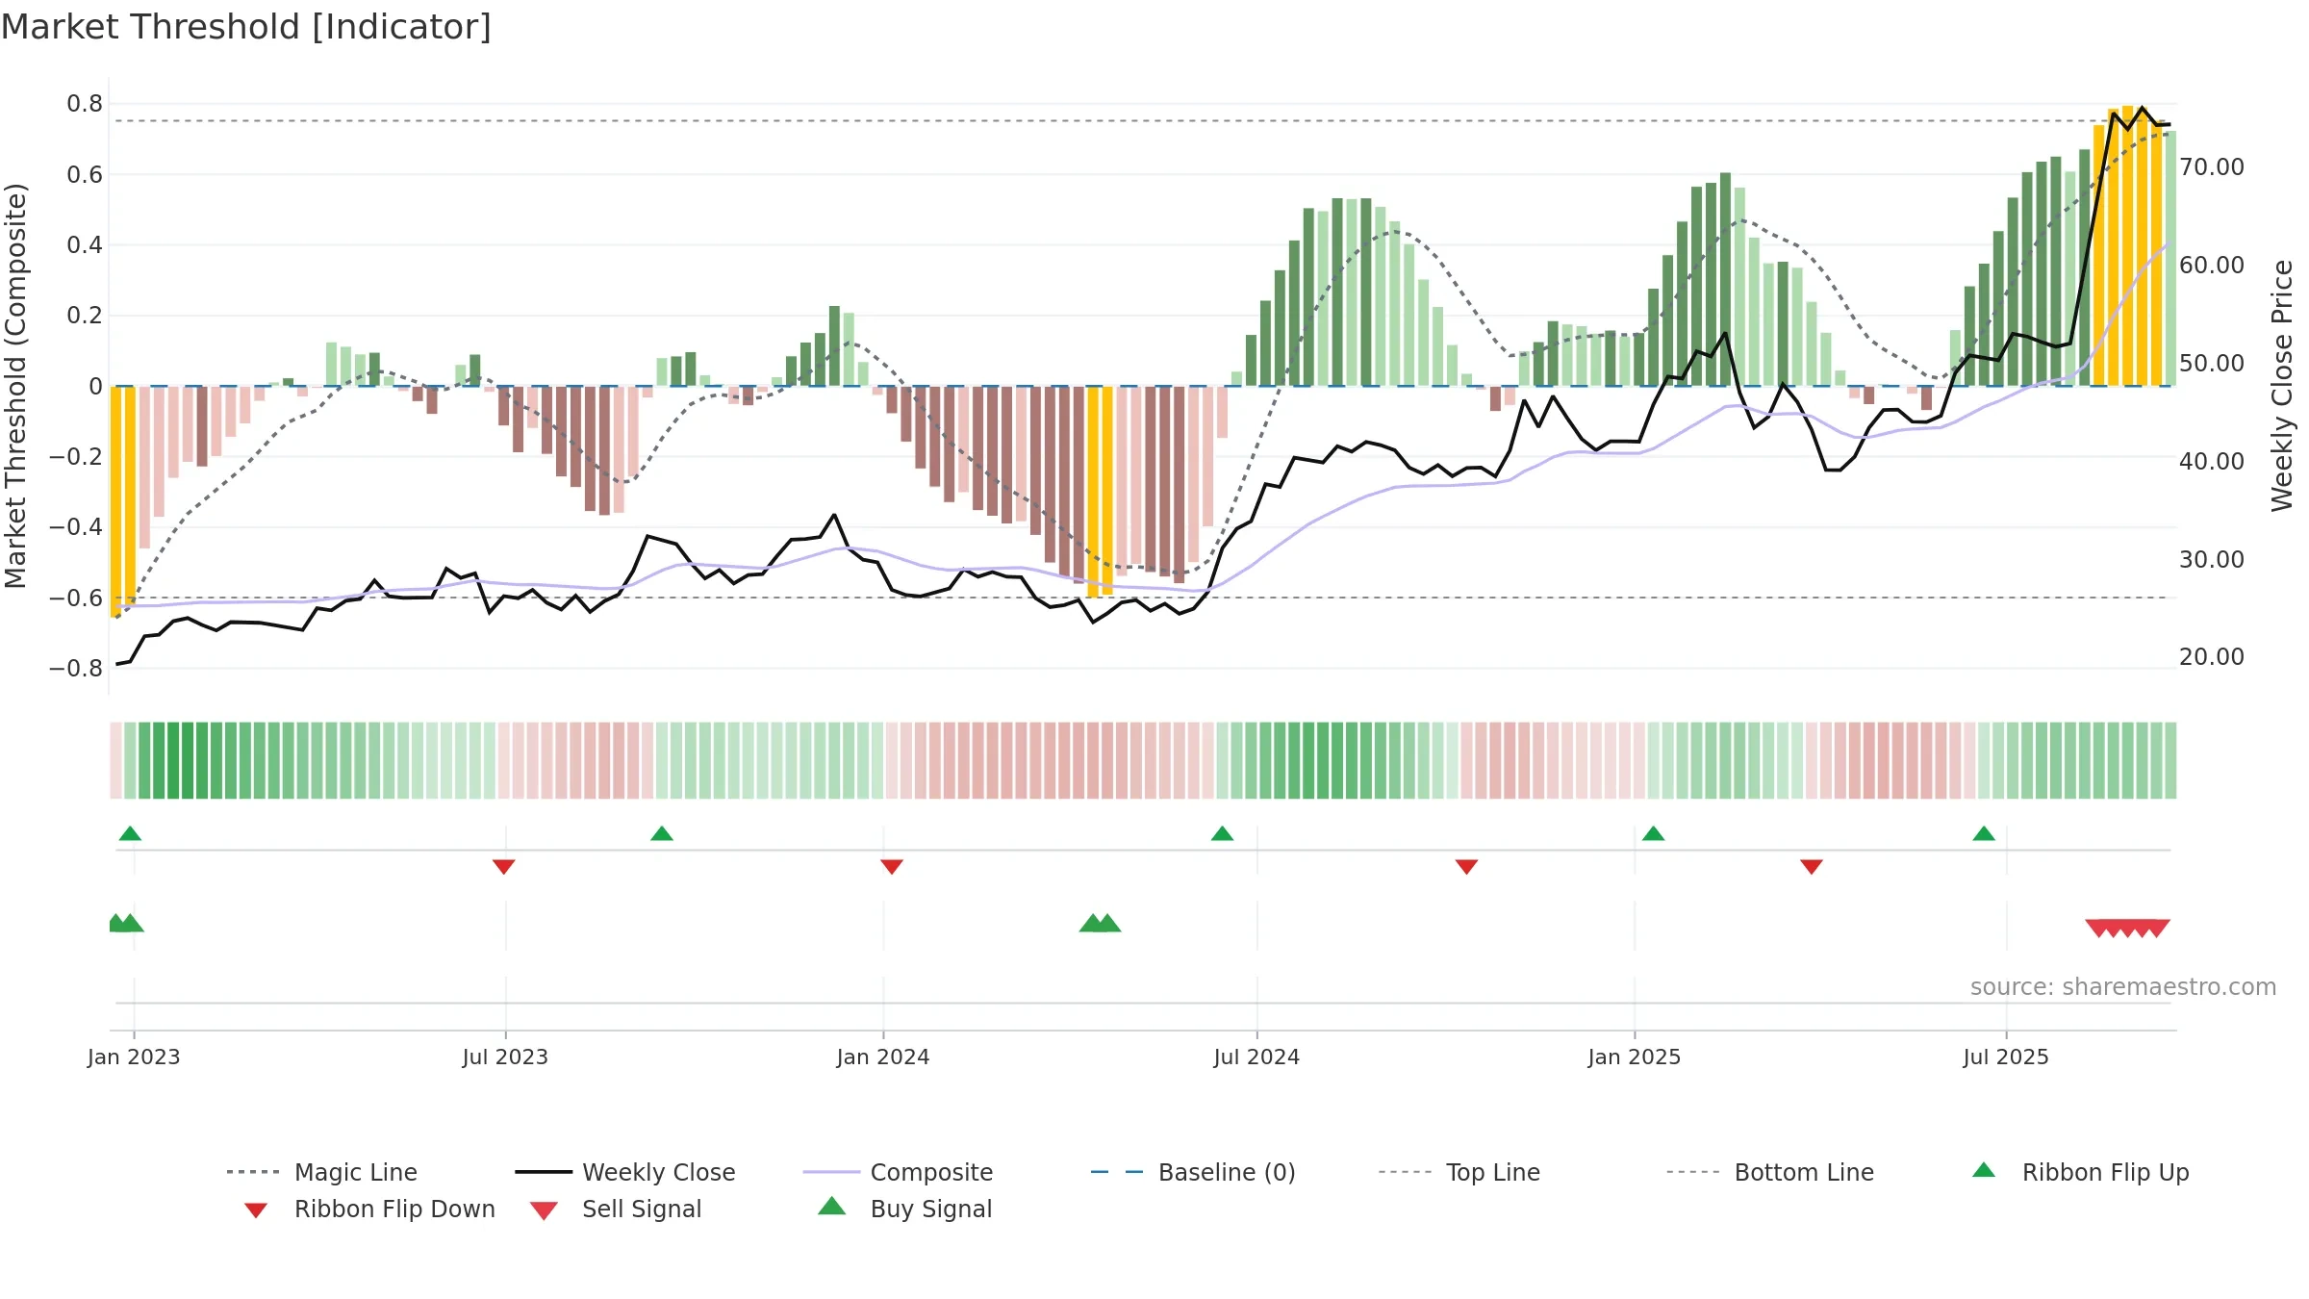Image resolution: width=2309 pixels, height=1299 pixels.
Task: Click the 60.00 price axis tick
Action: [2212, 266]
